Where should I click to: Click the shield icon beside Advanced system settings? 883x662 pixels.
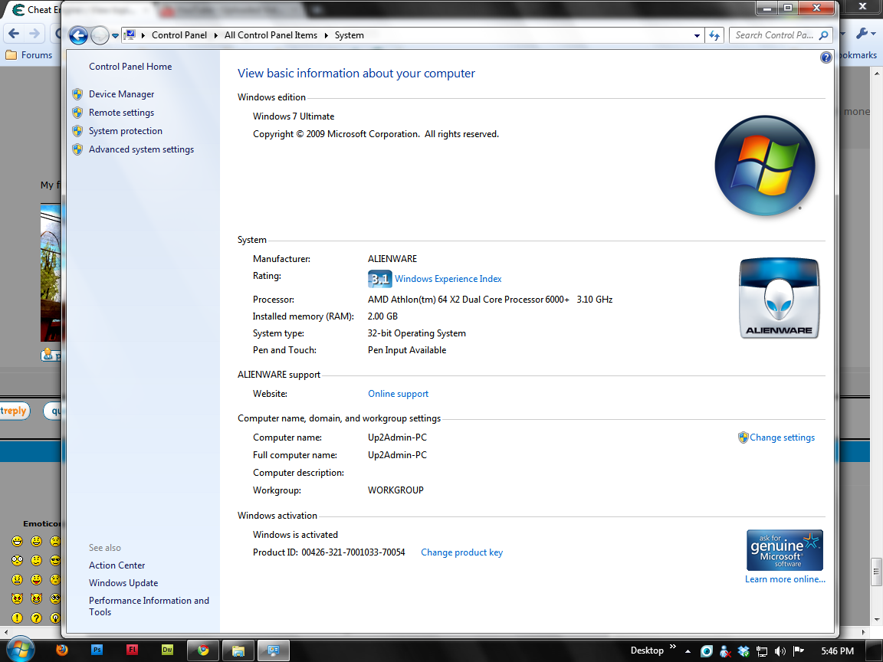[77, 149]
